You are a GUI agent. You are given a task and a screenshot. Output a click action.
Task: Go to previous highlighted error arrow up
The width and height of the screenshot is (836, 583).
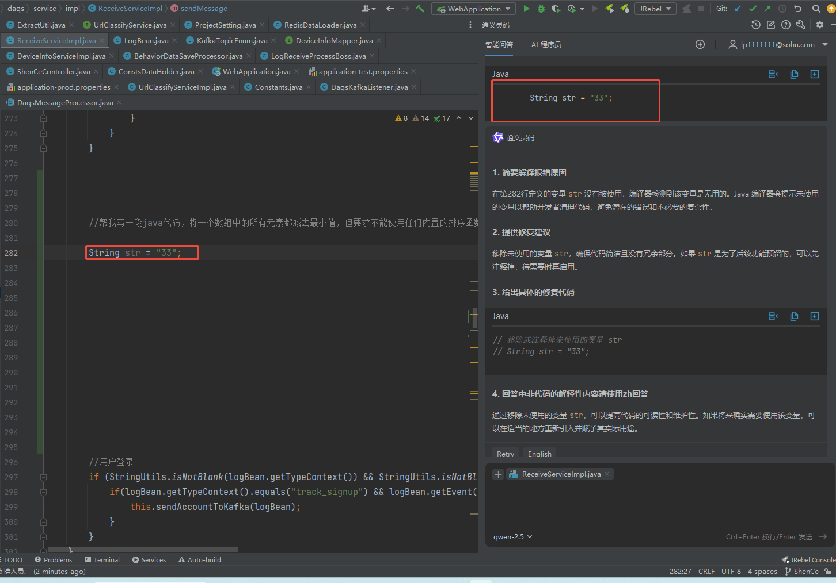pos(459,118)
